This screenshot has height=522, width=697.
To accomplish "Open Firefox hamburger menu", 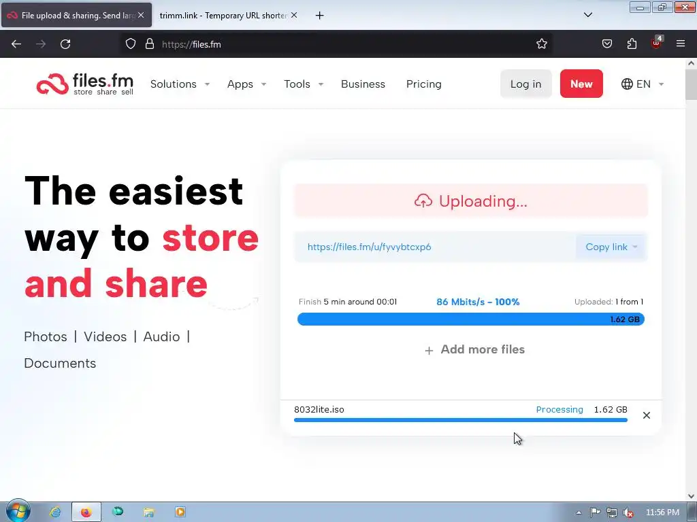I will pos(681,43).
